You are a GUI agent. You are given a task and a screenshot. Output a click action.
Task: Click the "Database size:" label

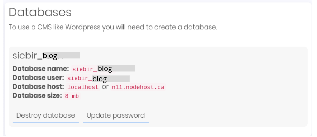point(37,95)
